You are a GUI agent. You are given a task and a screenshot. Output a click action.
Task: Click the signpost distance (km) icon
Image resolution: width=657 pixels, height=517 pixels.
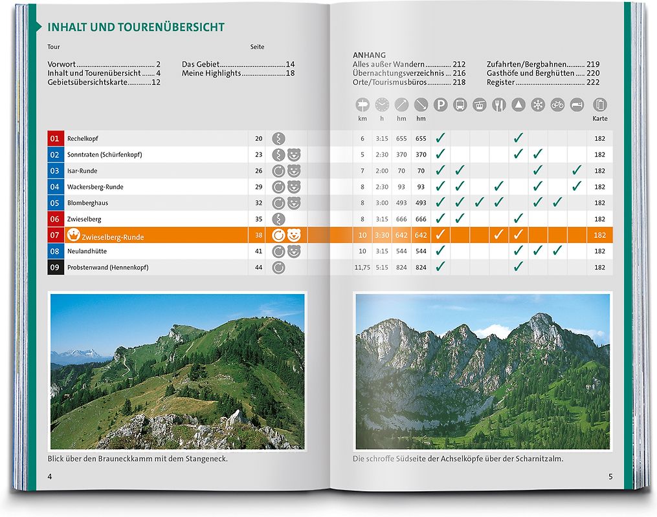tap(362, 105)
